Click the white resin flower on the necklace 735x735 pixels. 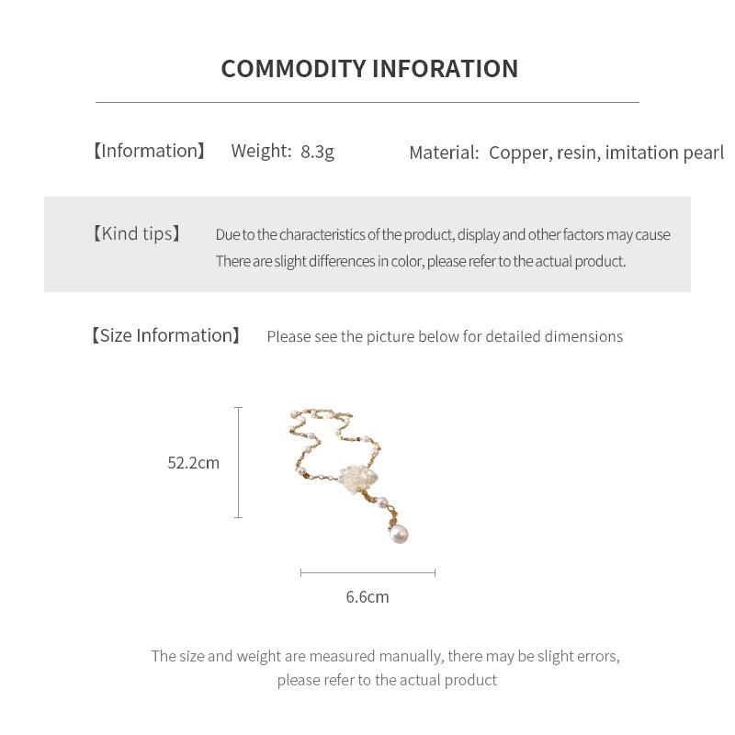354,477
